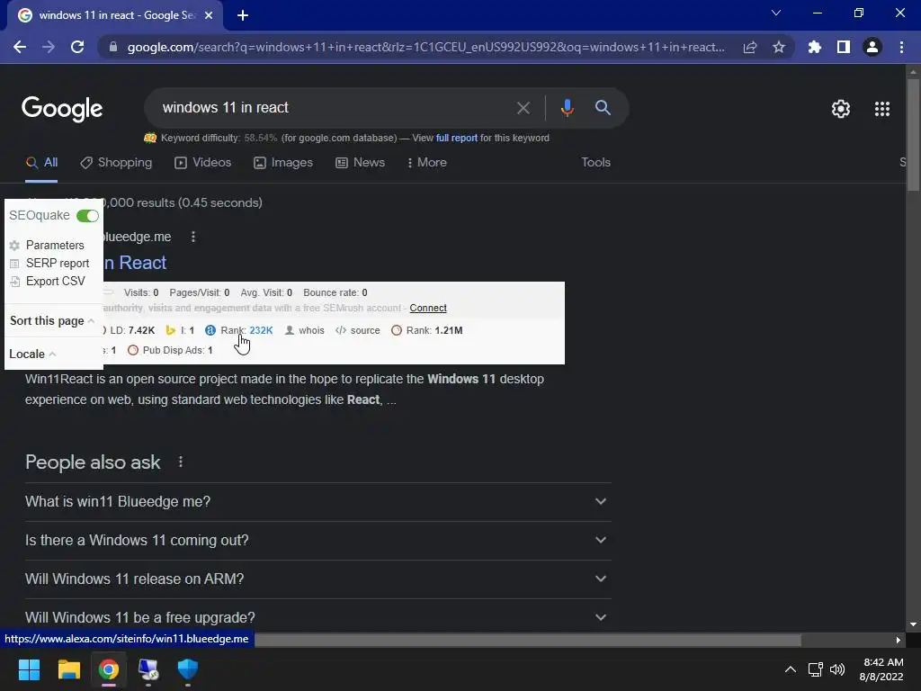921x691 pixels.
Task: Click the Alexa icon in SEOquake bar
Action: pos(210,330)
